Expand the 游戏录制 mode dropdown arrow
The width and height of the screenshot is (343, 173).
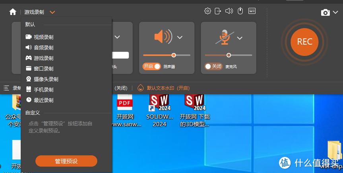click(52, 12)
